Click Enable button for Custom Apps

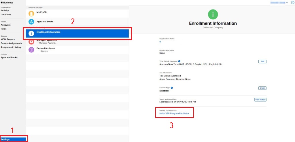[x=262, y=88]
